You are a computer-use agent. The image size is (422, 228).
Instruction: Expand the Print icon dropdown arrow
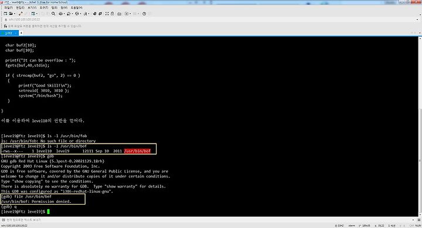(x=64, y=13)
